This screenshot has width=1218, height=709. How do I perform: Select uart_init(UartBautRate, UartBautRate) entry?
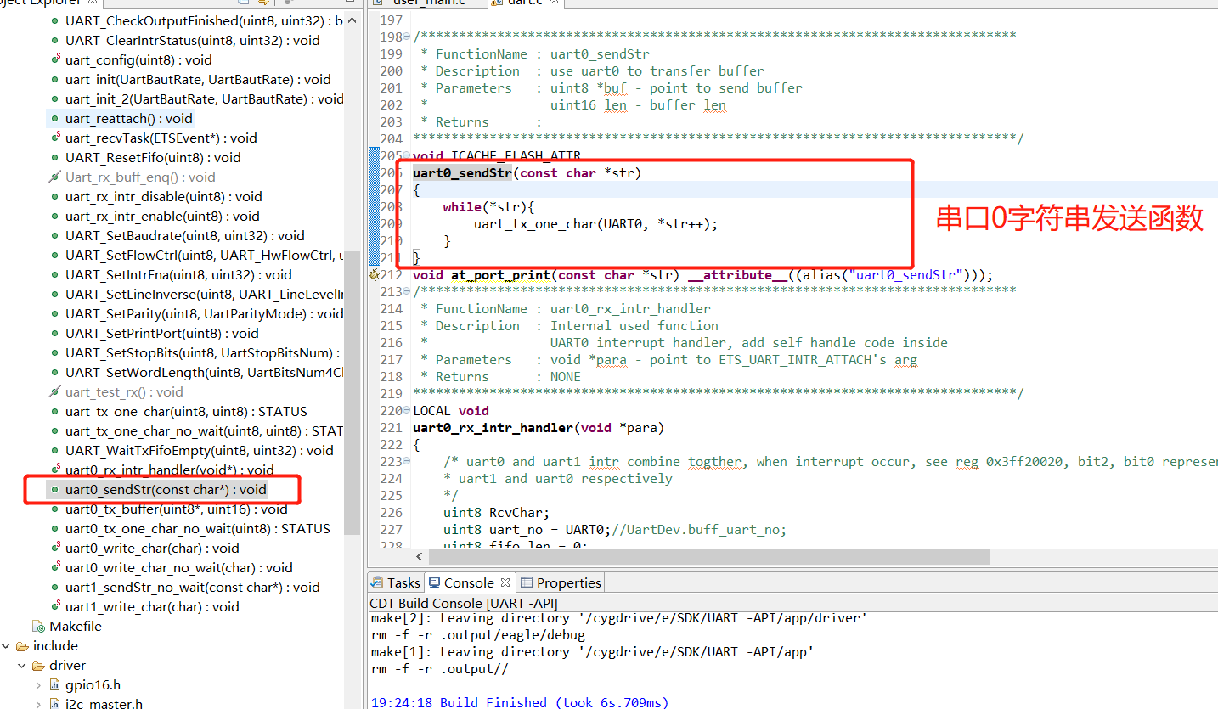point(198,79)
